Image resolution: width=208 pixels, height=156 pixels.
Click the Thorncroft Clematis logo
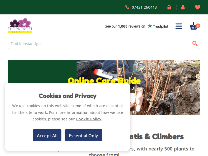pos(20,25)
